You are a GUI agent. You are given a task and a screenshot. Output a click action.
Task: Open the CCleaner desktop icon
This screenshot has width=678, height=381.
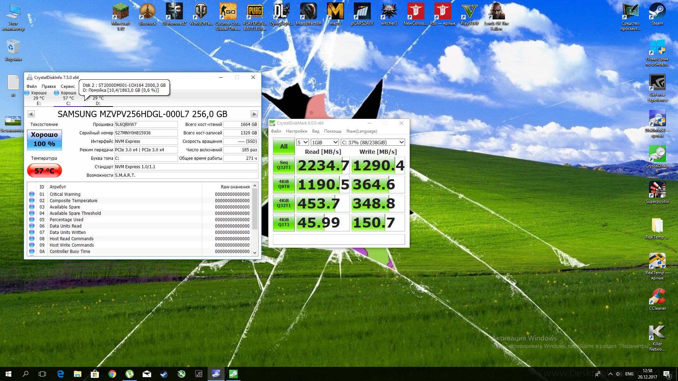tap(657, 299)
